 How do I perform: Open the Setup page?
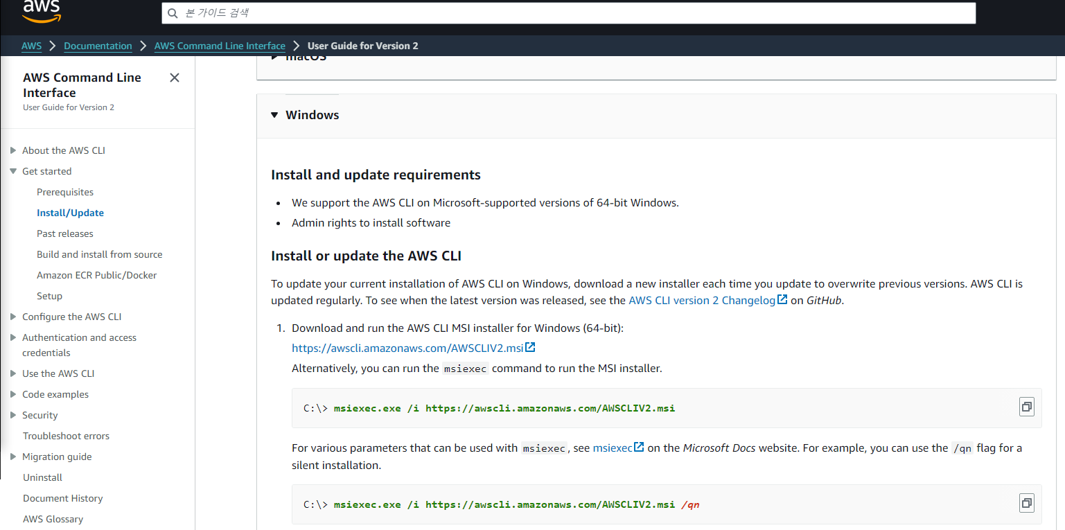tap(50, 296)
